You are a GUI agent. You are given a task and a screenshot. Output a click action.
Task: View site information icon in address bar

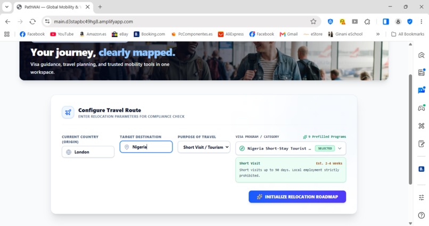click(x=47, y=21)
